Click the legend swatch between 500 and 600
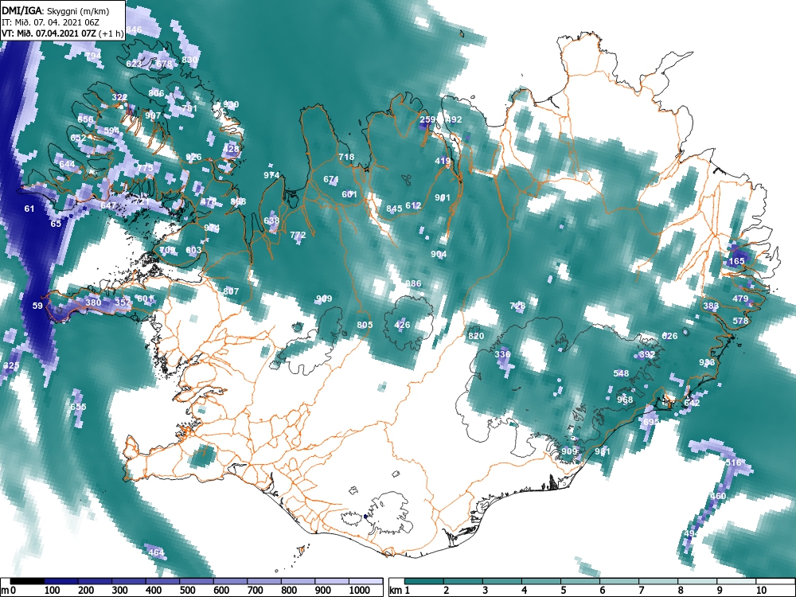Screen dimensions: 796x597 197,581
